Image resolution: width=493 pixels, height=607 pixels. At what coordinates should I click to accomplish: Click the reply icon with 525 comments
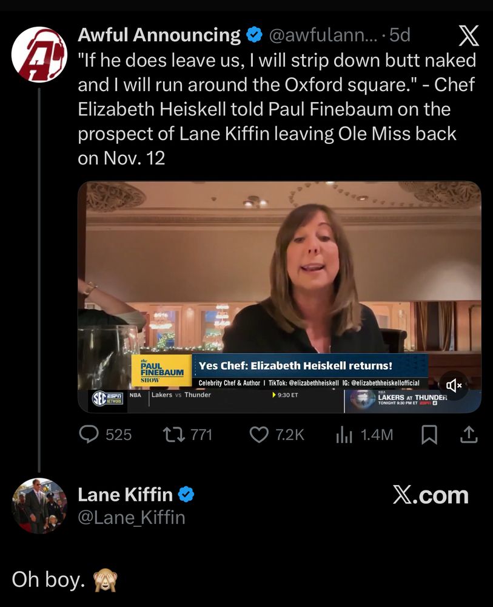pyautogui.click(x=90, y=434)
